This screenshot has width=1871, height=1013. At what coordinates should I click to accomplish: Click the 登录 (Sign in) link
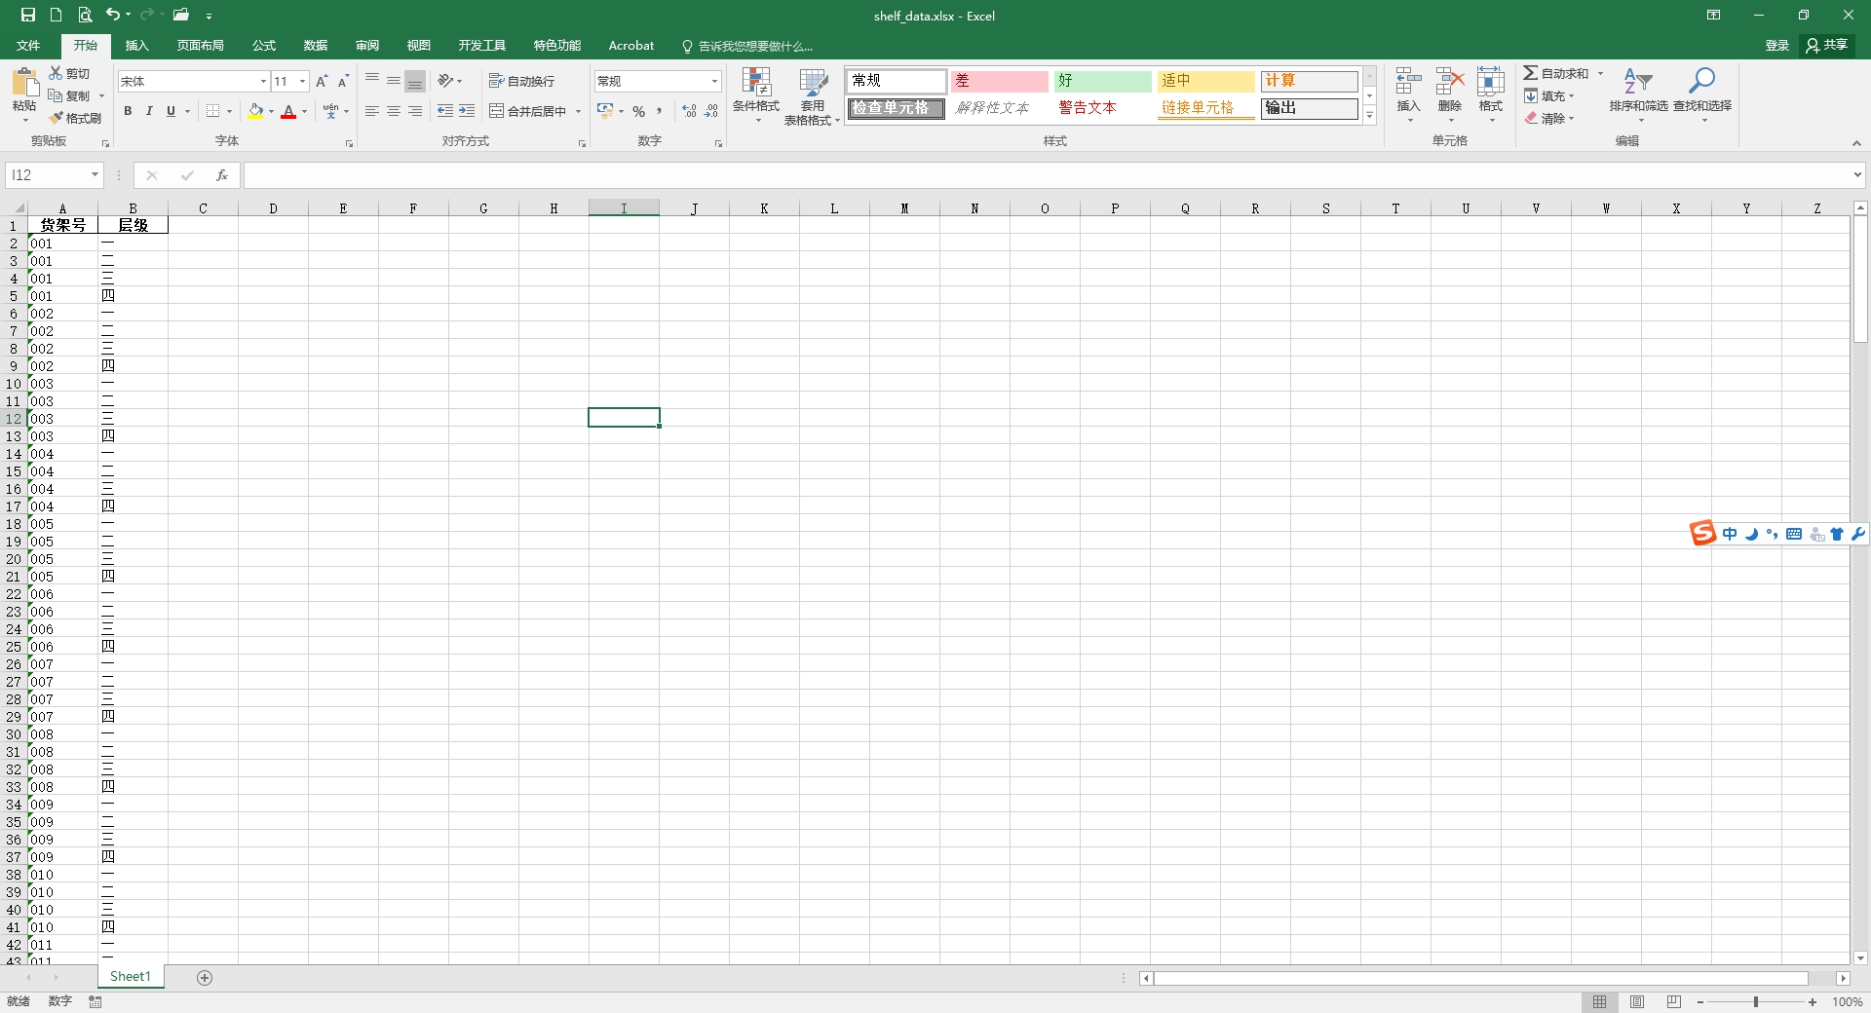click(x=1776, y=46)
